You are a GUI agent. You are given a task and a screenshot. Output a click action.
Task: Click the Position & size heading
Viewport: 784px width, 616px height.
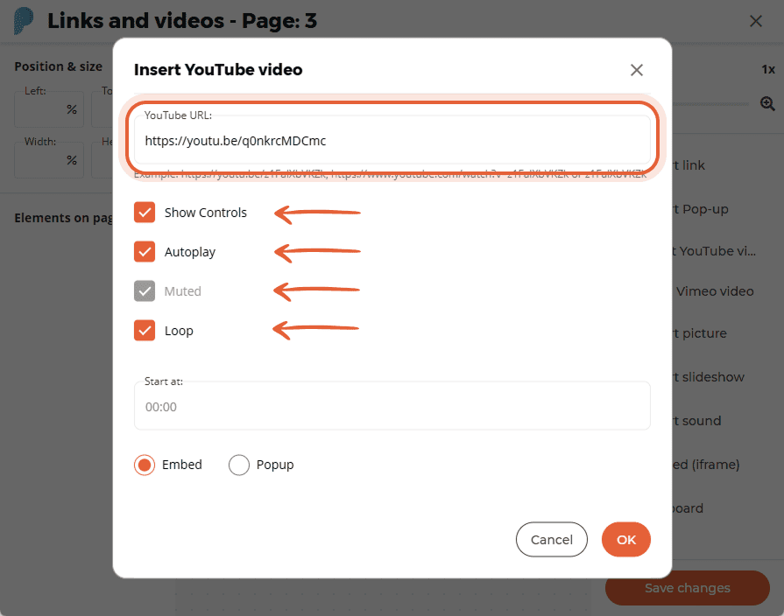click(x=59, y=66)
